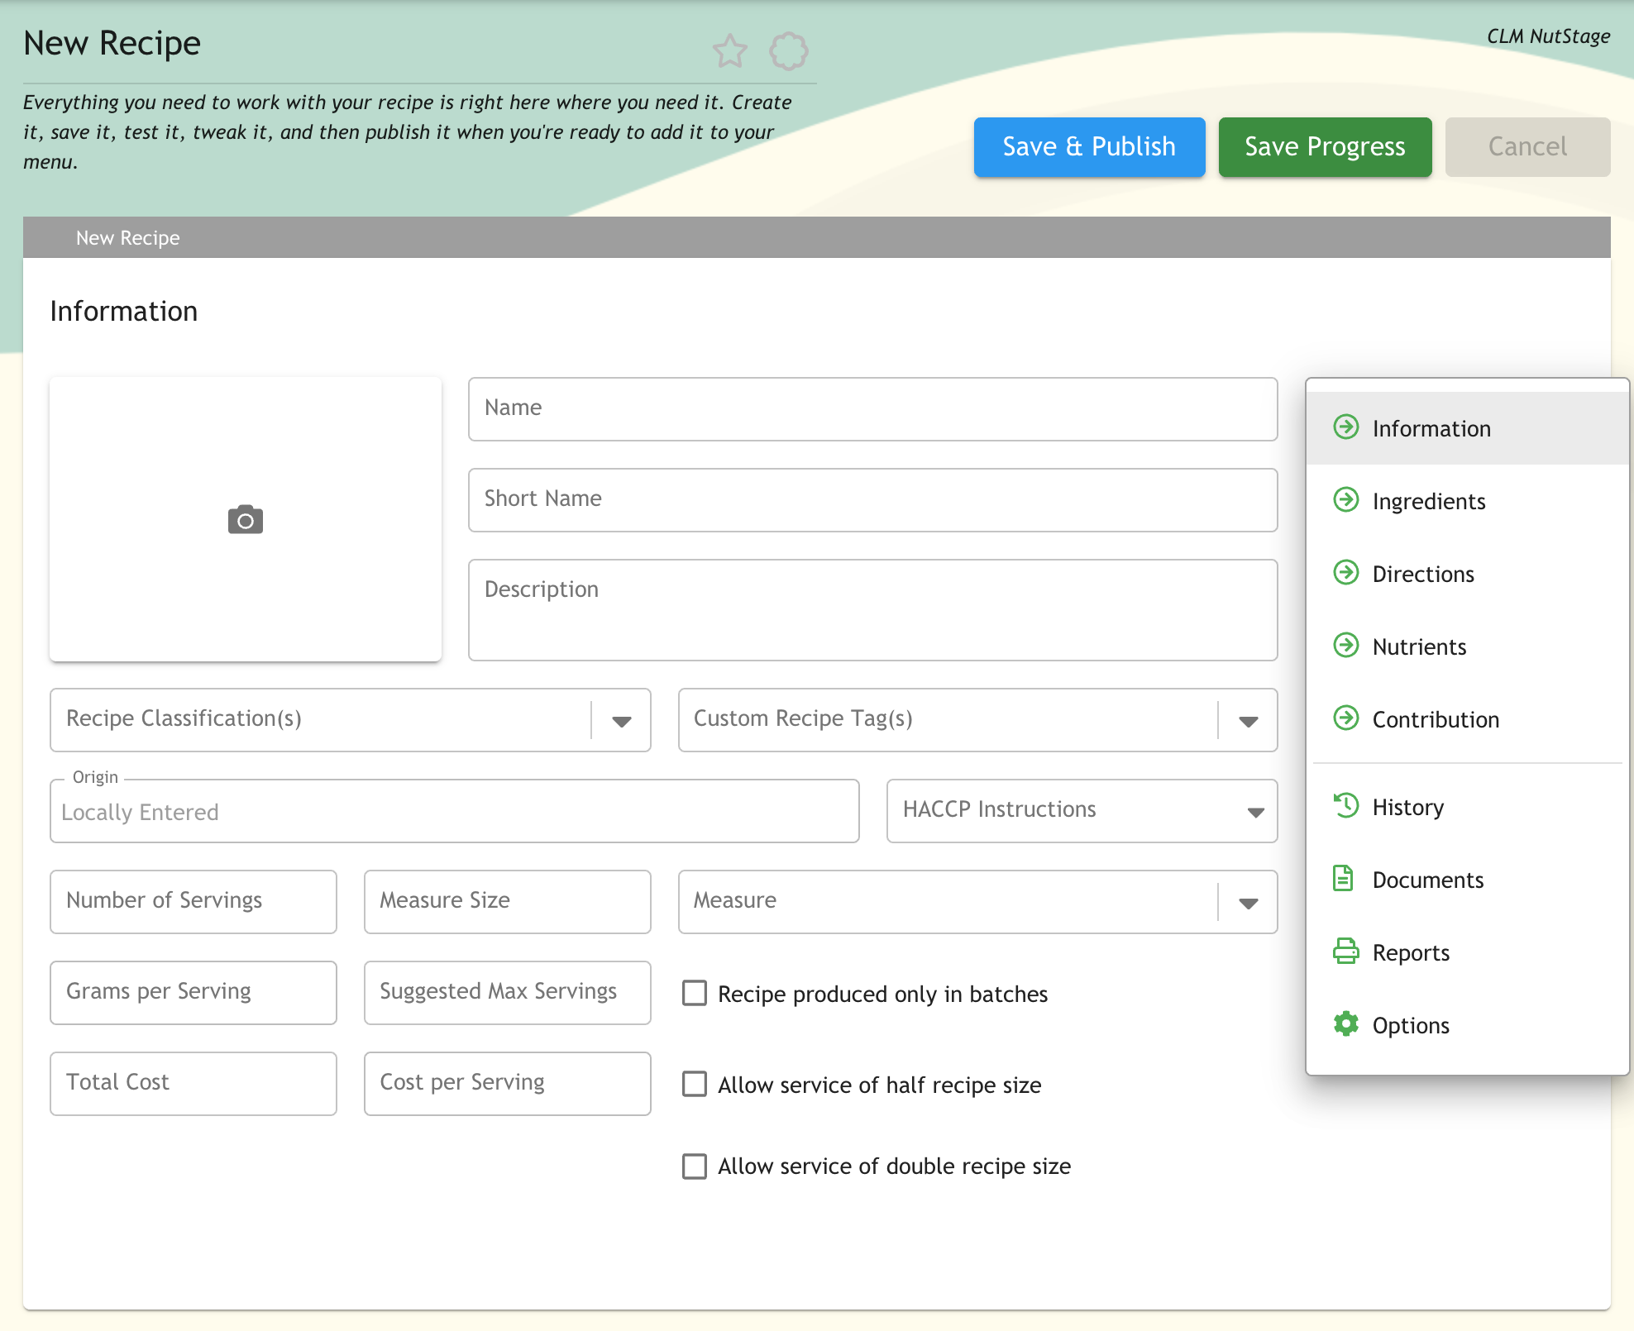The width and height of the screenshot is (1634, 1331).
Task: Go to Directions section in side menu
Action: (1422, 574)
